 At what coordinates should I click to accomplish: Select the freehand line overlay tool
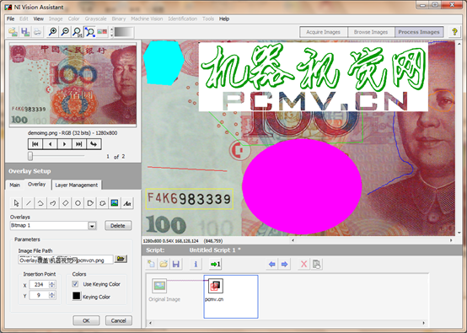click(x=53, y=203)
